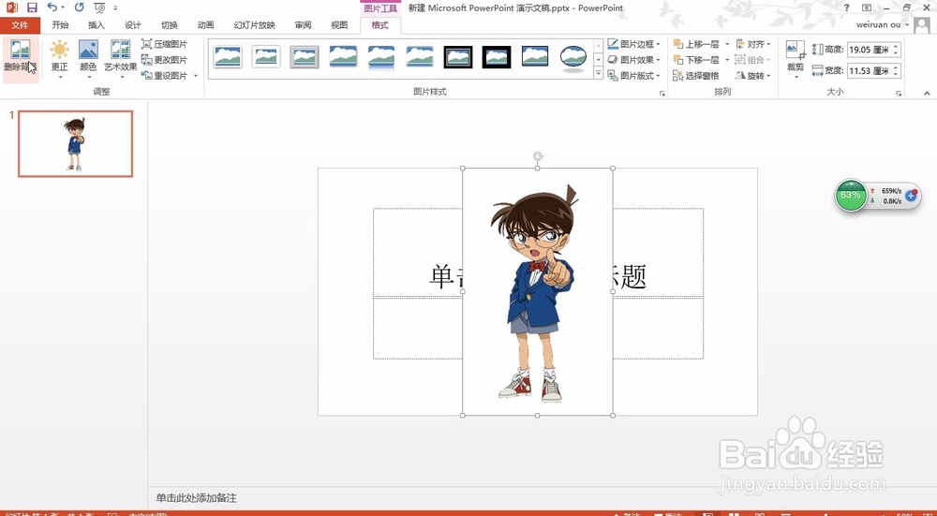Click Compress Pictures (压缩图片)

click(x=164, y=44)
